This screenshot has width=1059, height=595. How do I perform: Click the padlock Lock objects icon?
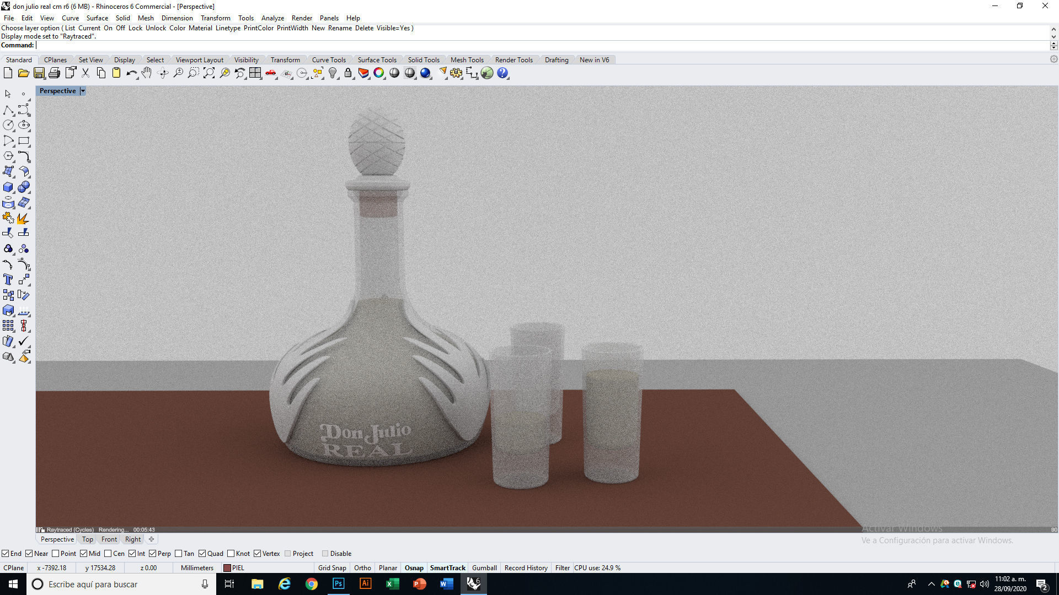[348, 73]
